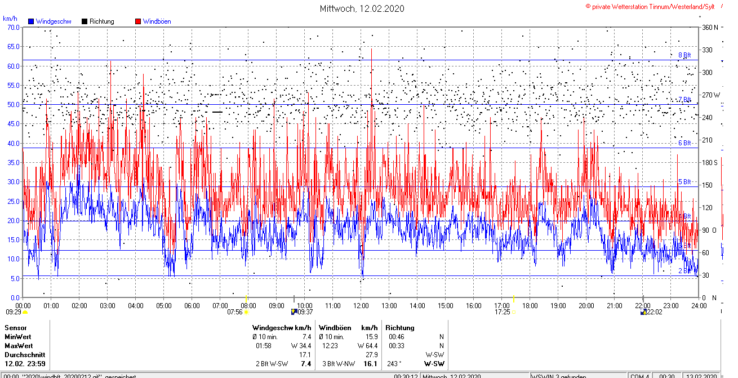Screen dimensions: 738x378
Task: Click the private Wetterstation Tinnum/Westerland/Sylt copyright text
Action: (650, 6)
